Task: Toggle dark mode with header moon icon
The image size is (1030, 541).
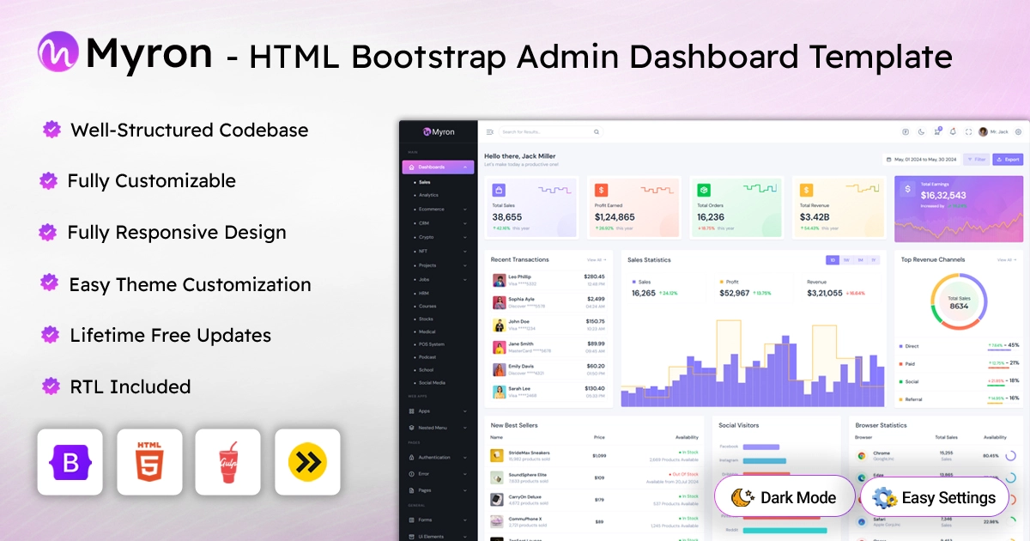Action: pos(921,131)
